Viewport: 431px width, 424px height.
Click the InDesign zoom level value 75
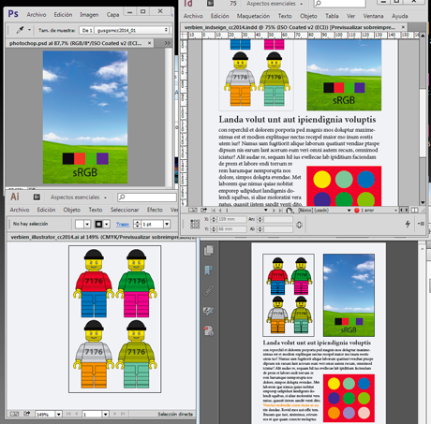coord(233,4)
